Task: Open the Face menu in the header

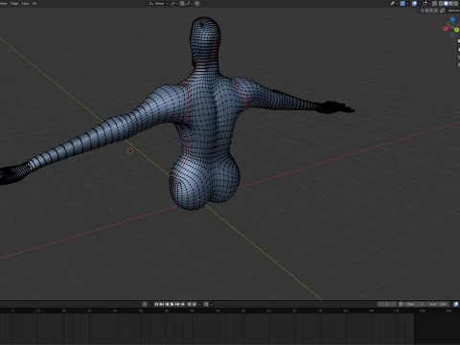Action: pyautogui.click(x=25, y=3)
